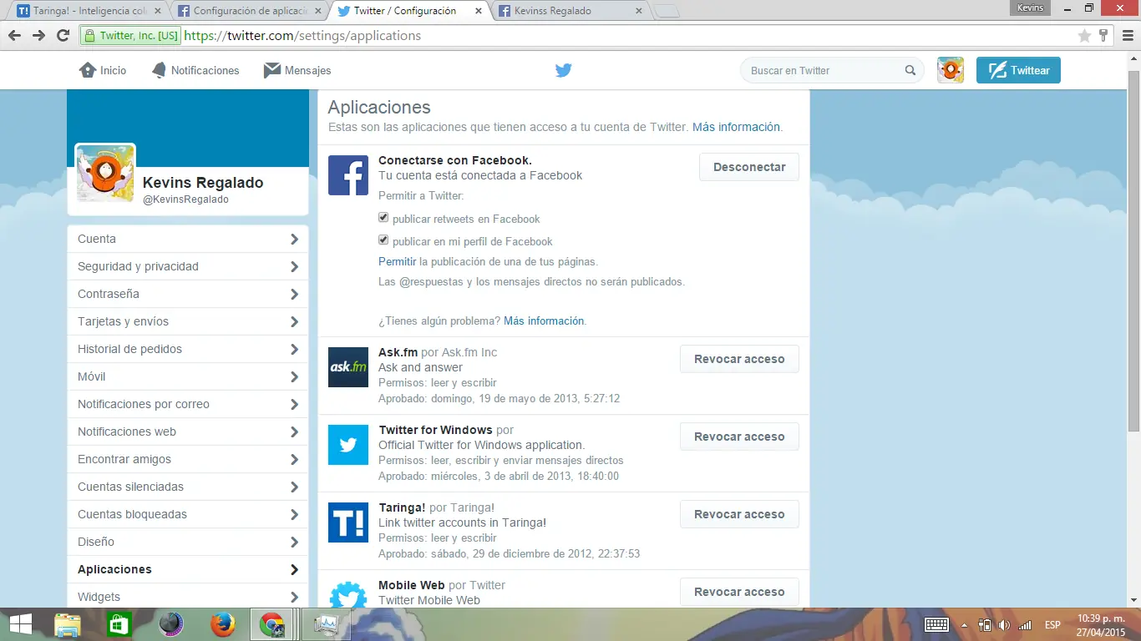Open Windows Store from taskbar
1141x641 pixels.
[119, 624]
